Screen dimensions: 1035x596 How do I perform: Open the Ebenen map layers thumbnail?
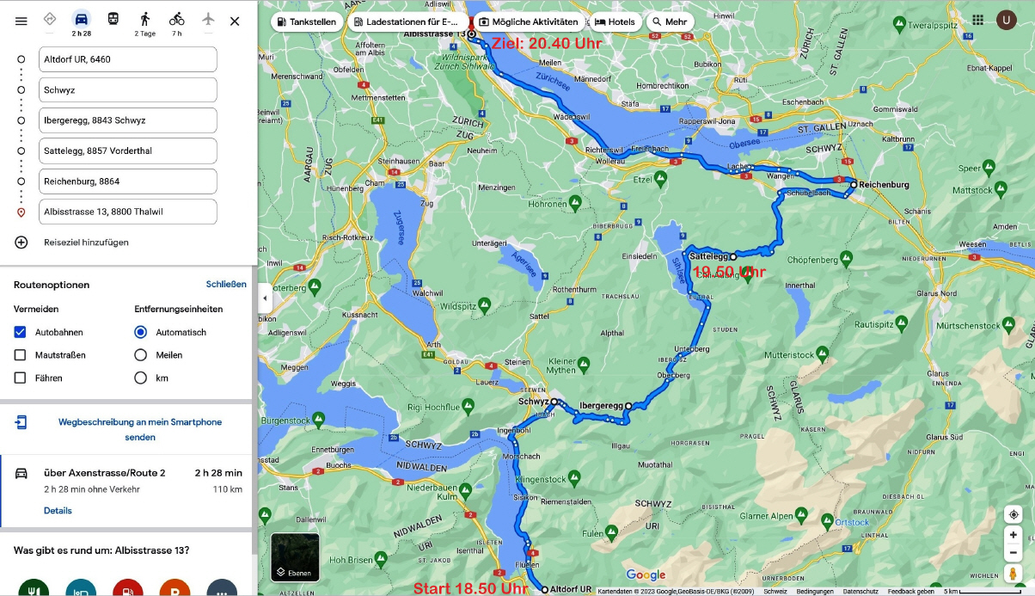[295, 556]
